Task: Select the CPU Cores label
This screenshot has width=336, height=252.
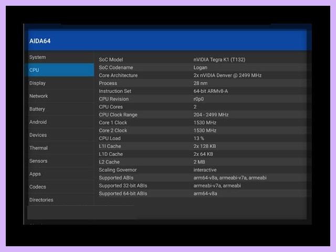Action: (x=111, y=107)
